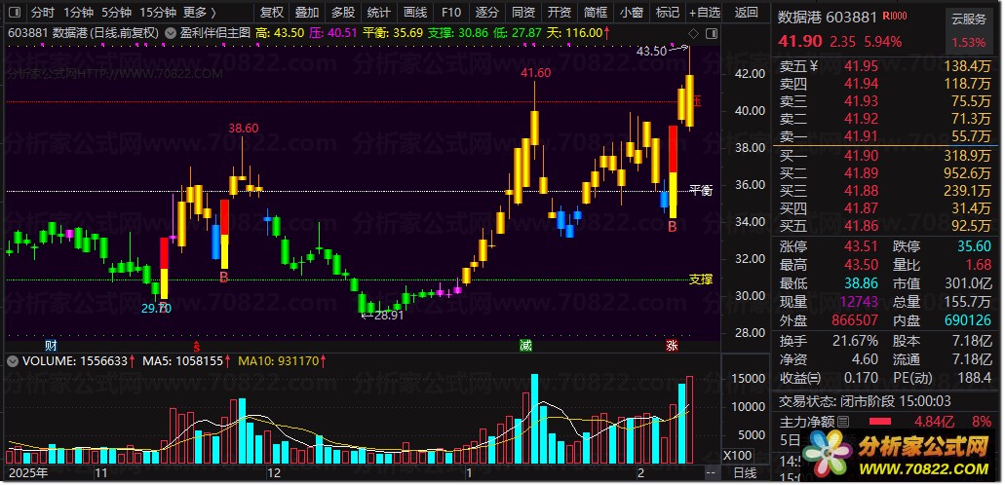Open the 画线 drawing tool
1005x485 pixels.
(x=415, y=12)
